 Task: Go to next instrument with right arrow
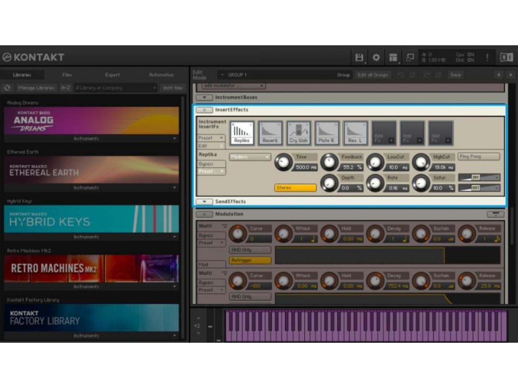coord(510,75)
